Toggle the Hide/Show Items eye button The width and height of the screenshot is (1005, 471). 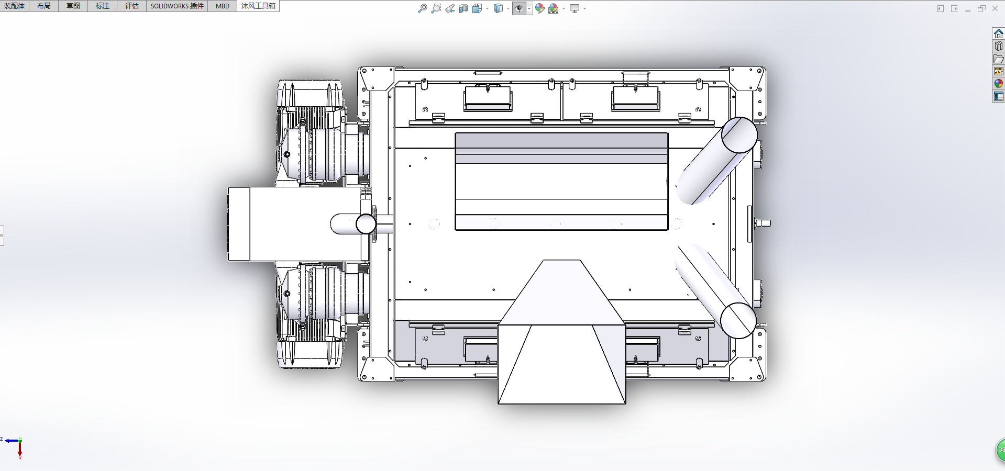click(x=519, y=8)
